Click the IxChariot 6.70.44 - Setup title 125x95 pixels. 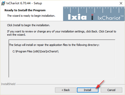(24, 3)
